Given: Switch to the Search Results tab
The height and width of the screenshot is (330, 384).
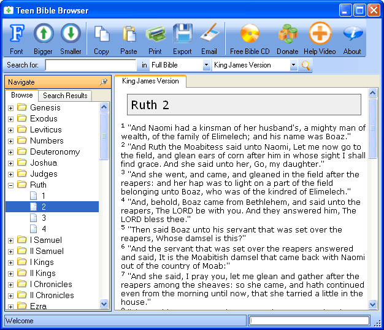Looking at the screenshot, I should tap(65, 96).
